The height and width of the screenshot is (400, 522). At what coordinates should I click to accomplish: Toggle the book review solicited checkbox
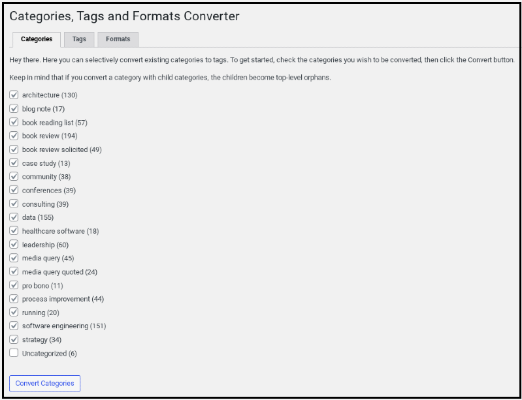click(14, 149)
